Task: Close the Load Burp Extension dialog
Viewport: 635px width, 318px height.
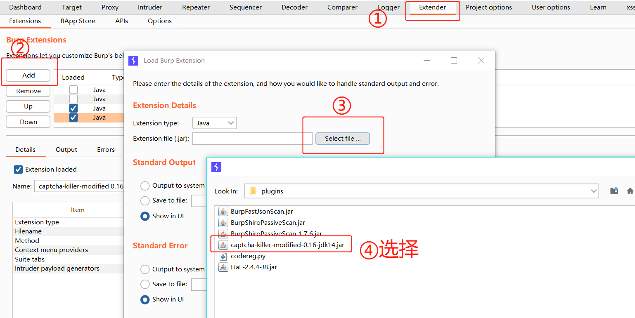Action: click(481, 61)
